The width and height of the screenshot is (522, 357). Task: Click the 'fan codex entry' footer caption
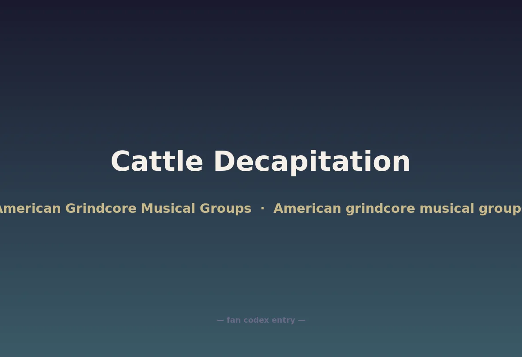coord(261,320)
